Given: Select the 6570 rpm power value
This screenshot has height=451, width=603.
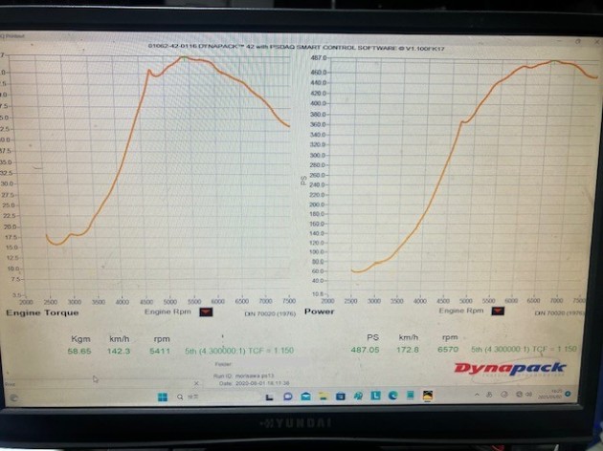Looking at the screenshot, I should coord(448,350).
